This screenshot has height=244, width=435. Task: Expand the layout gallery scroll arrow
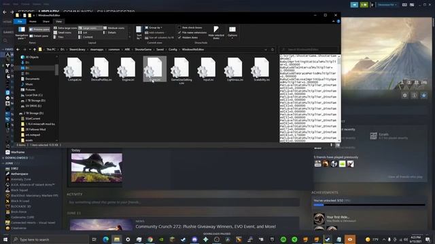(x=130, y=37)
